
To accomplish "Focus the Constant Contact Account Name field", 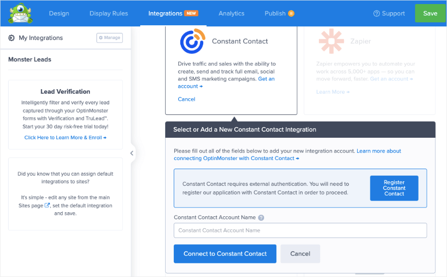I will click(300, 230).
